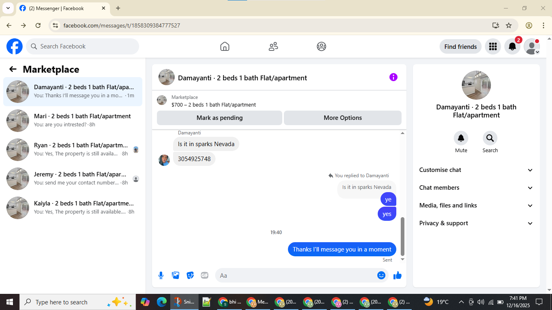
Task: Choose a sticker icon in the composer
Action: 190,275
